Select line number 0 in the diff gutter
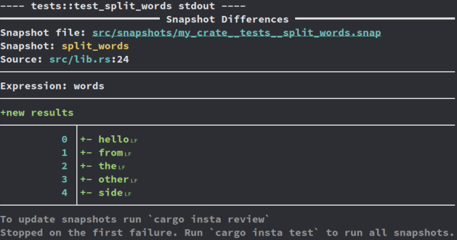Screen dimensions: 457x240 [x=64, y=140]
